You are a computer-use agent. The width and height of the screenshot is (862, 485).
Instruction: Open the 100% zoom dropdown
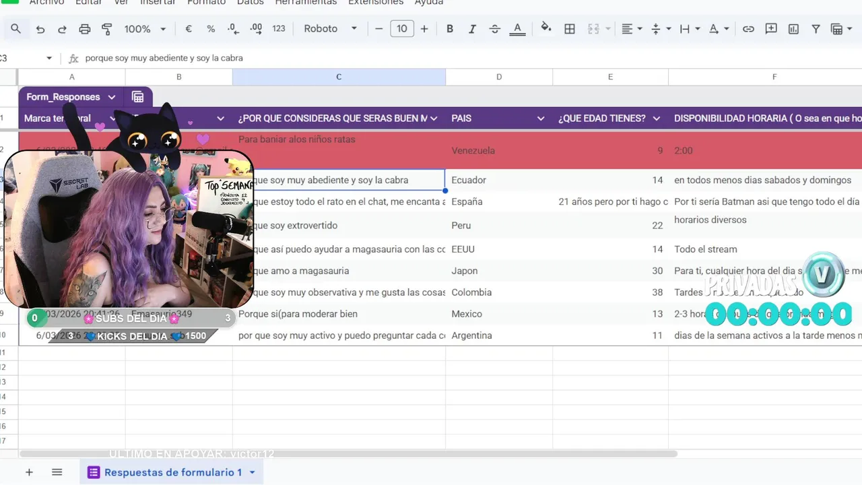[x=145, y=29]
